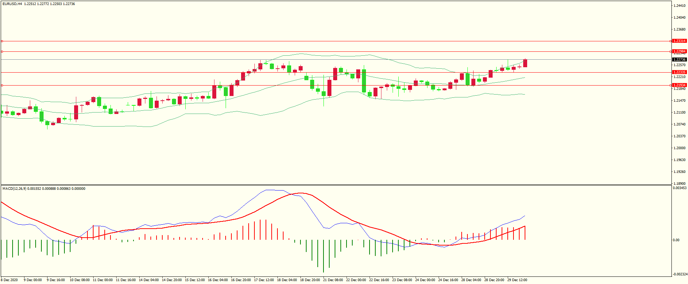Click the MACD zero level 0.00 label

tap(676, 240)
